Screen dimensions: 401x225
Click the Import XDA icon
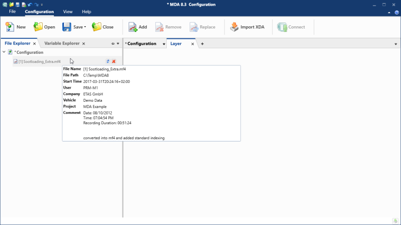(234, 27)
